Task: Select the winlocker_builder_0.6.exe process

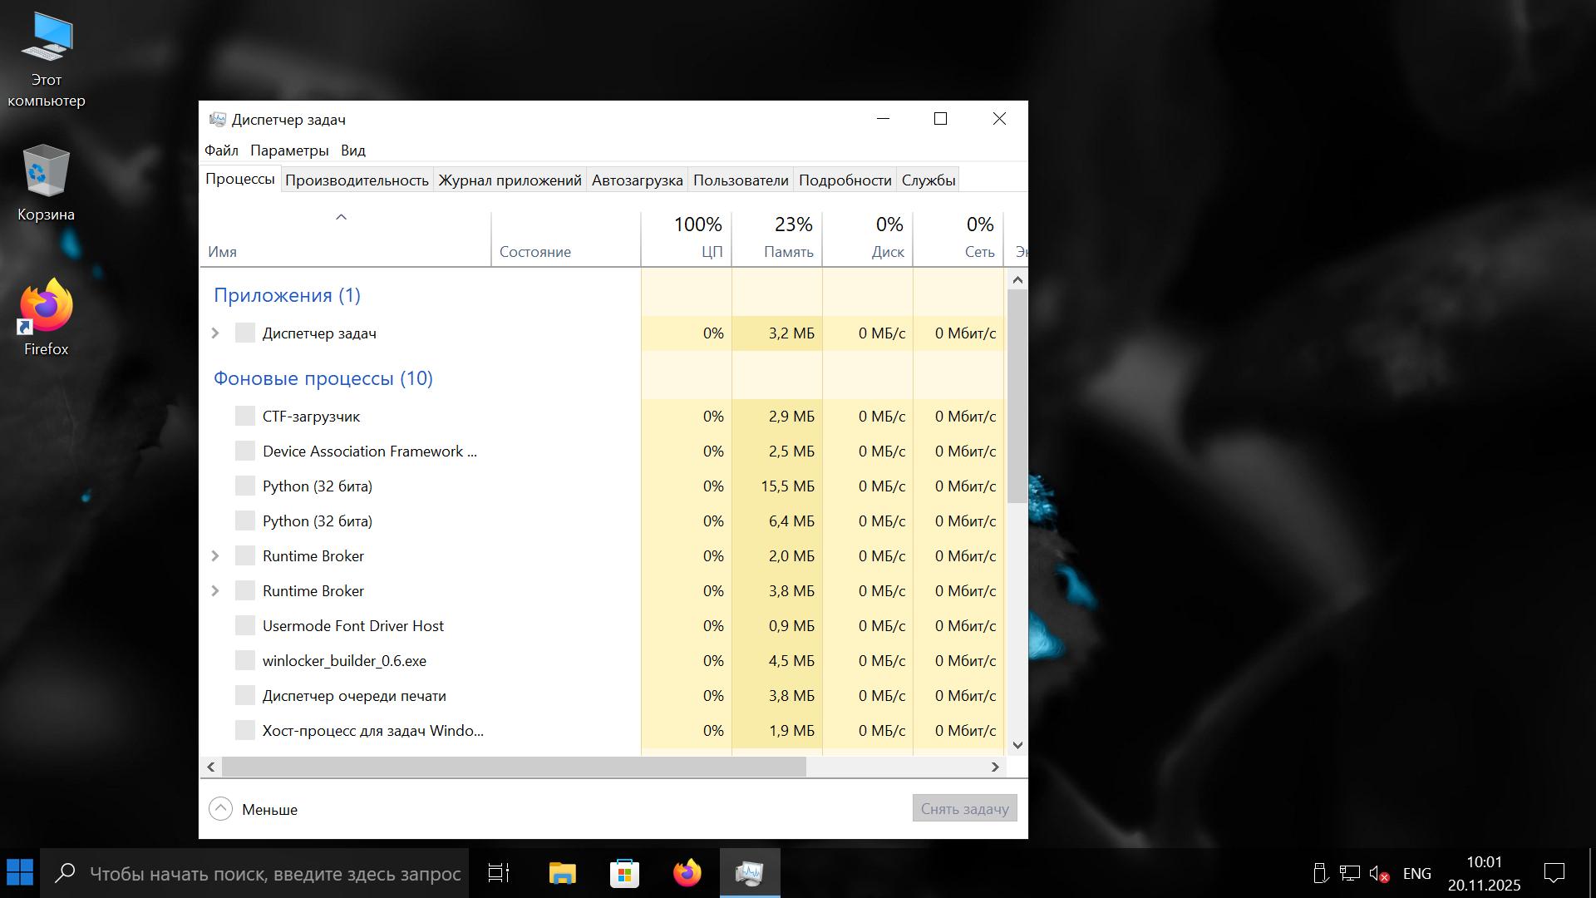Action: (344, 661)
